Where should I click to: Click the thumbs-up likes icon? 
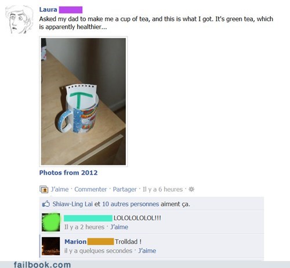46,204
